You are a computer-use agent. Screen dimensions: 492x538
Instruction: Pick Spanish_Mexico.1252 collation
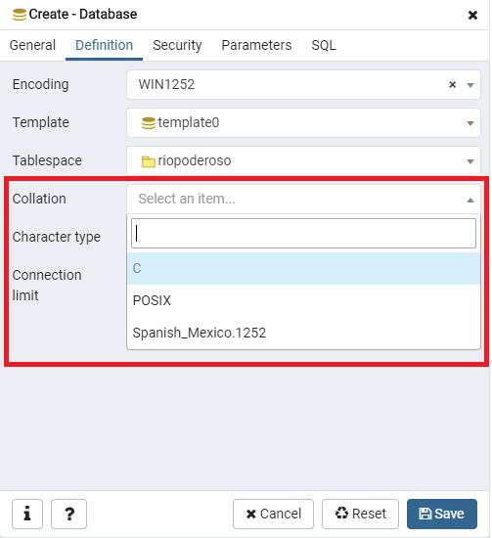(x=303, y=333)
